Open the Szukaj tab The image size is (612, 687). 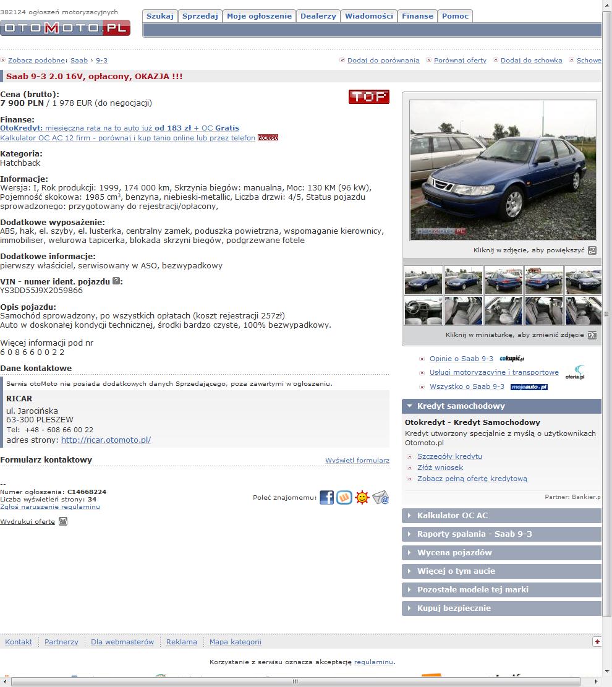tap(160, 16)
